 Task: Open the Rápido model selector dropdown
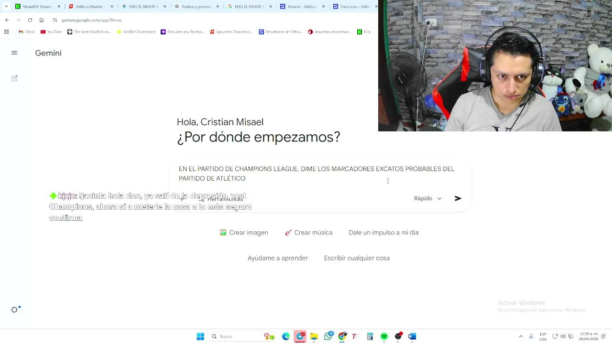click(428, 198)
